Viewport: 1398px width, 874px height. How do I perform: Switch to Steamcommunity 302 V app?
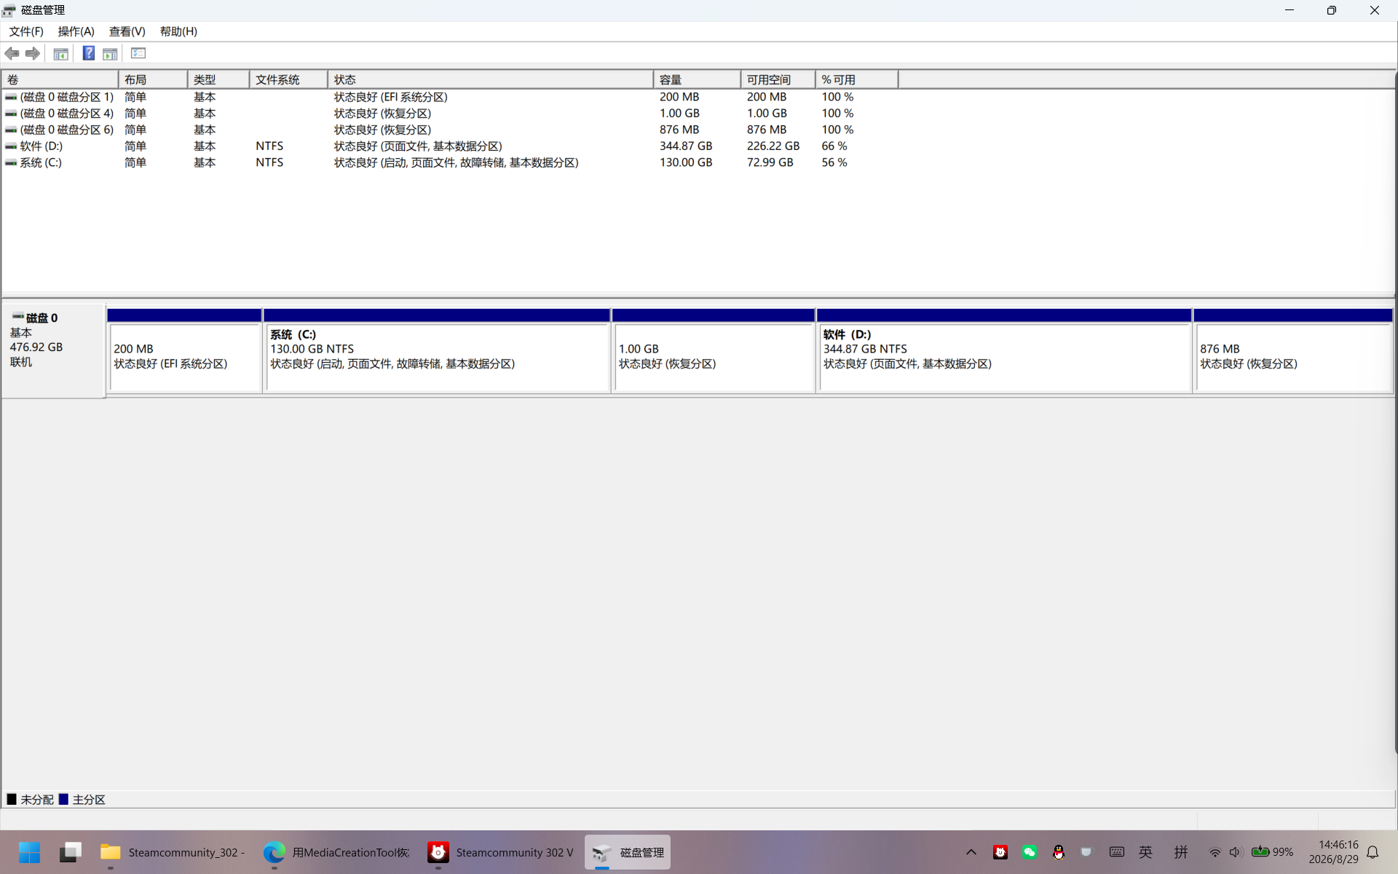click(501, 852)
